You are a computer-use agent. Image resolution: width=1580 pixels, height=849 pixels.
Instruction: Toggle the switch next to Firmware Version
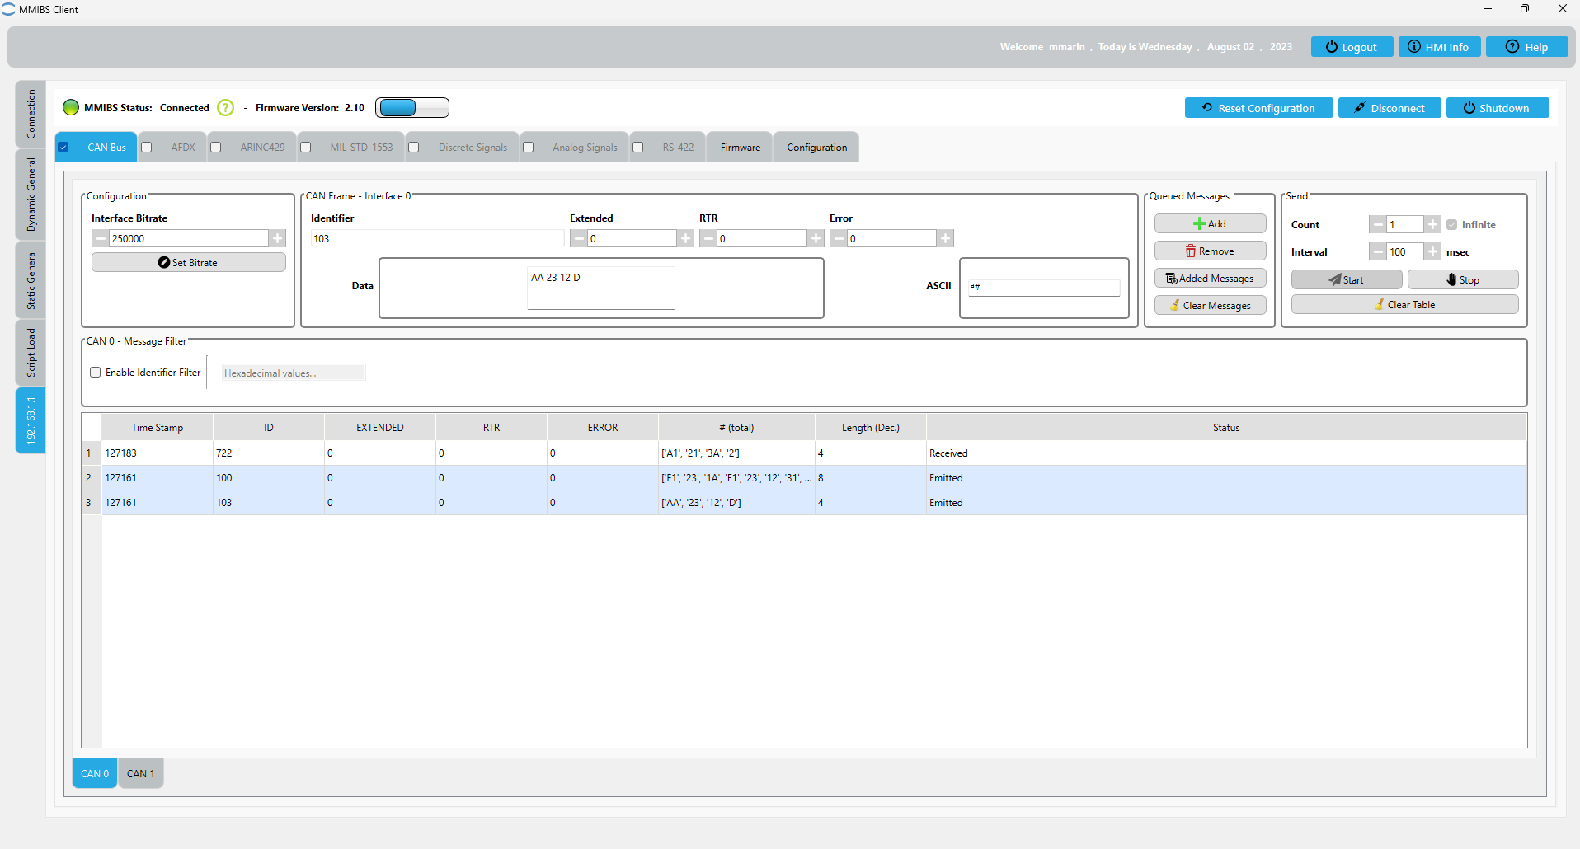412,108
